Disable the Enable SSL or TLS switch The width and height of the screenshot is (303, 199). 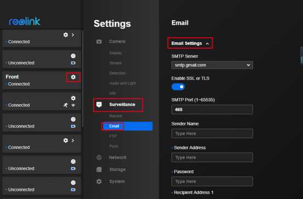[178, 87]
